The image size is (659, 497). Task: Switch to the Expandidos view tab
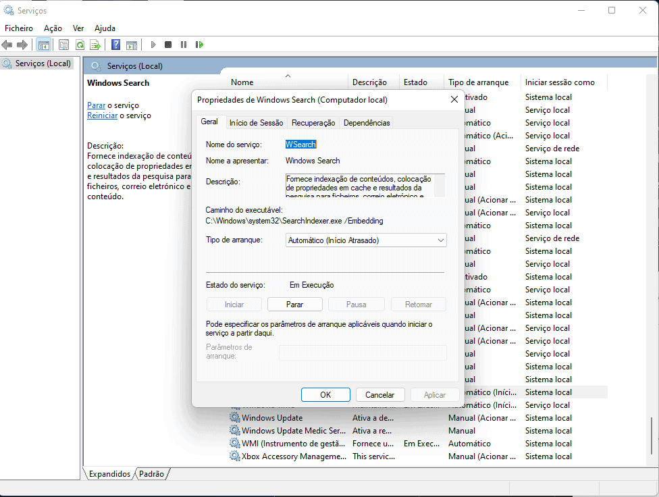(109, 474)
